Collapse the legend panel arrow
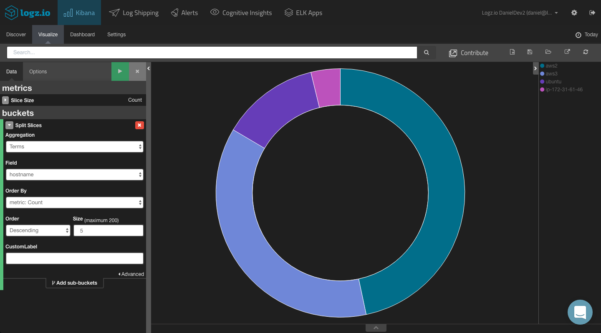601x333 pixels. point(535,68)
